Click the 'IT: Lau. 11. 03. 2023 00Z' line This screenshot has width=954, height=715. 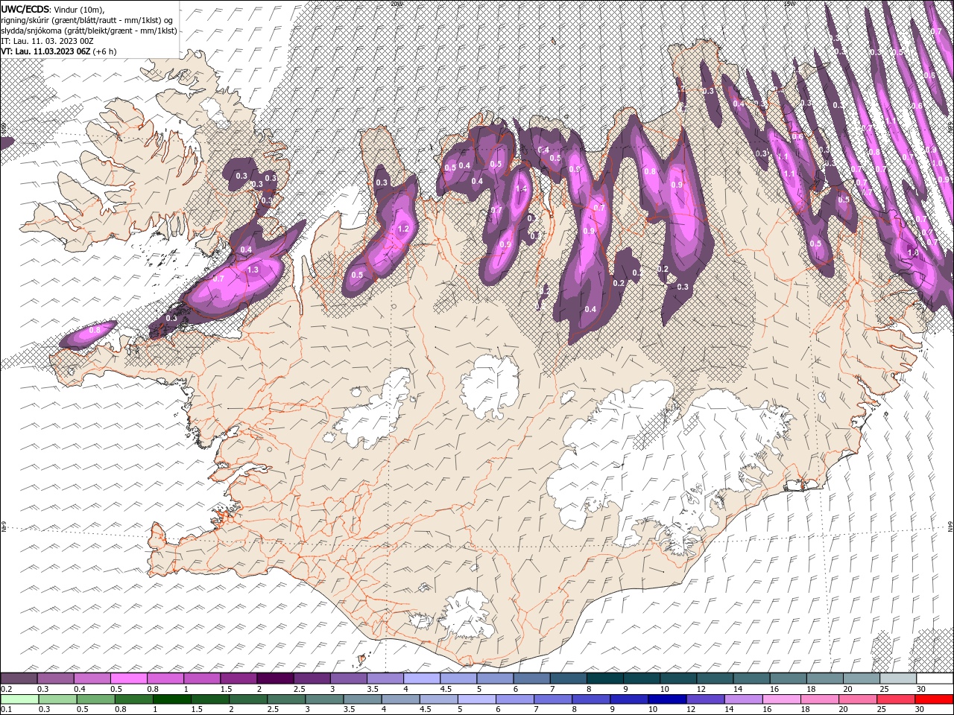47,41
